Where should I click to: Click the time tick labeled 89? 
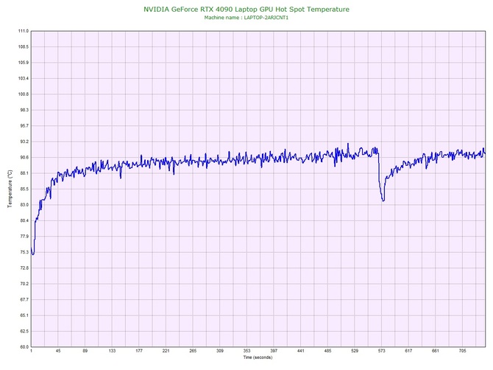(85, 351)
